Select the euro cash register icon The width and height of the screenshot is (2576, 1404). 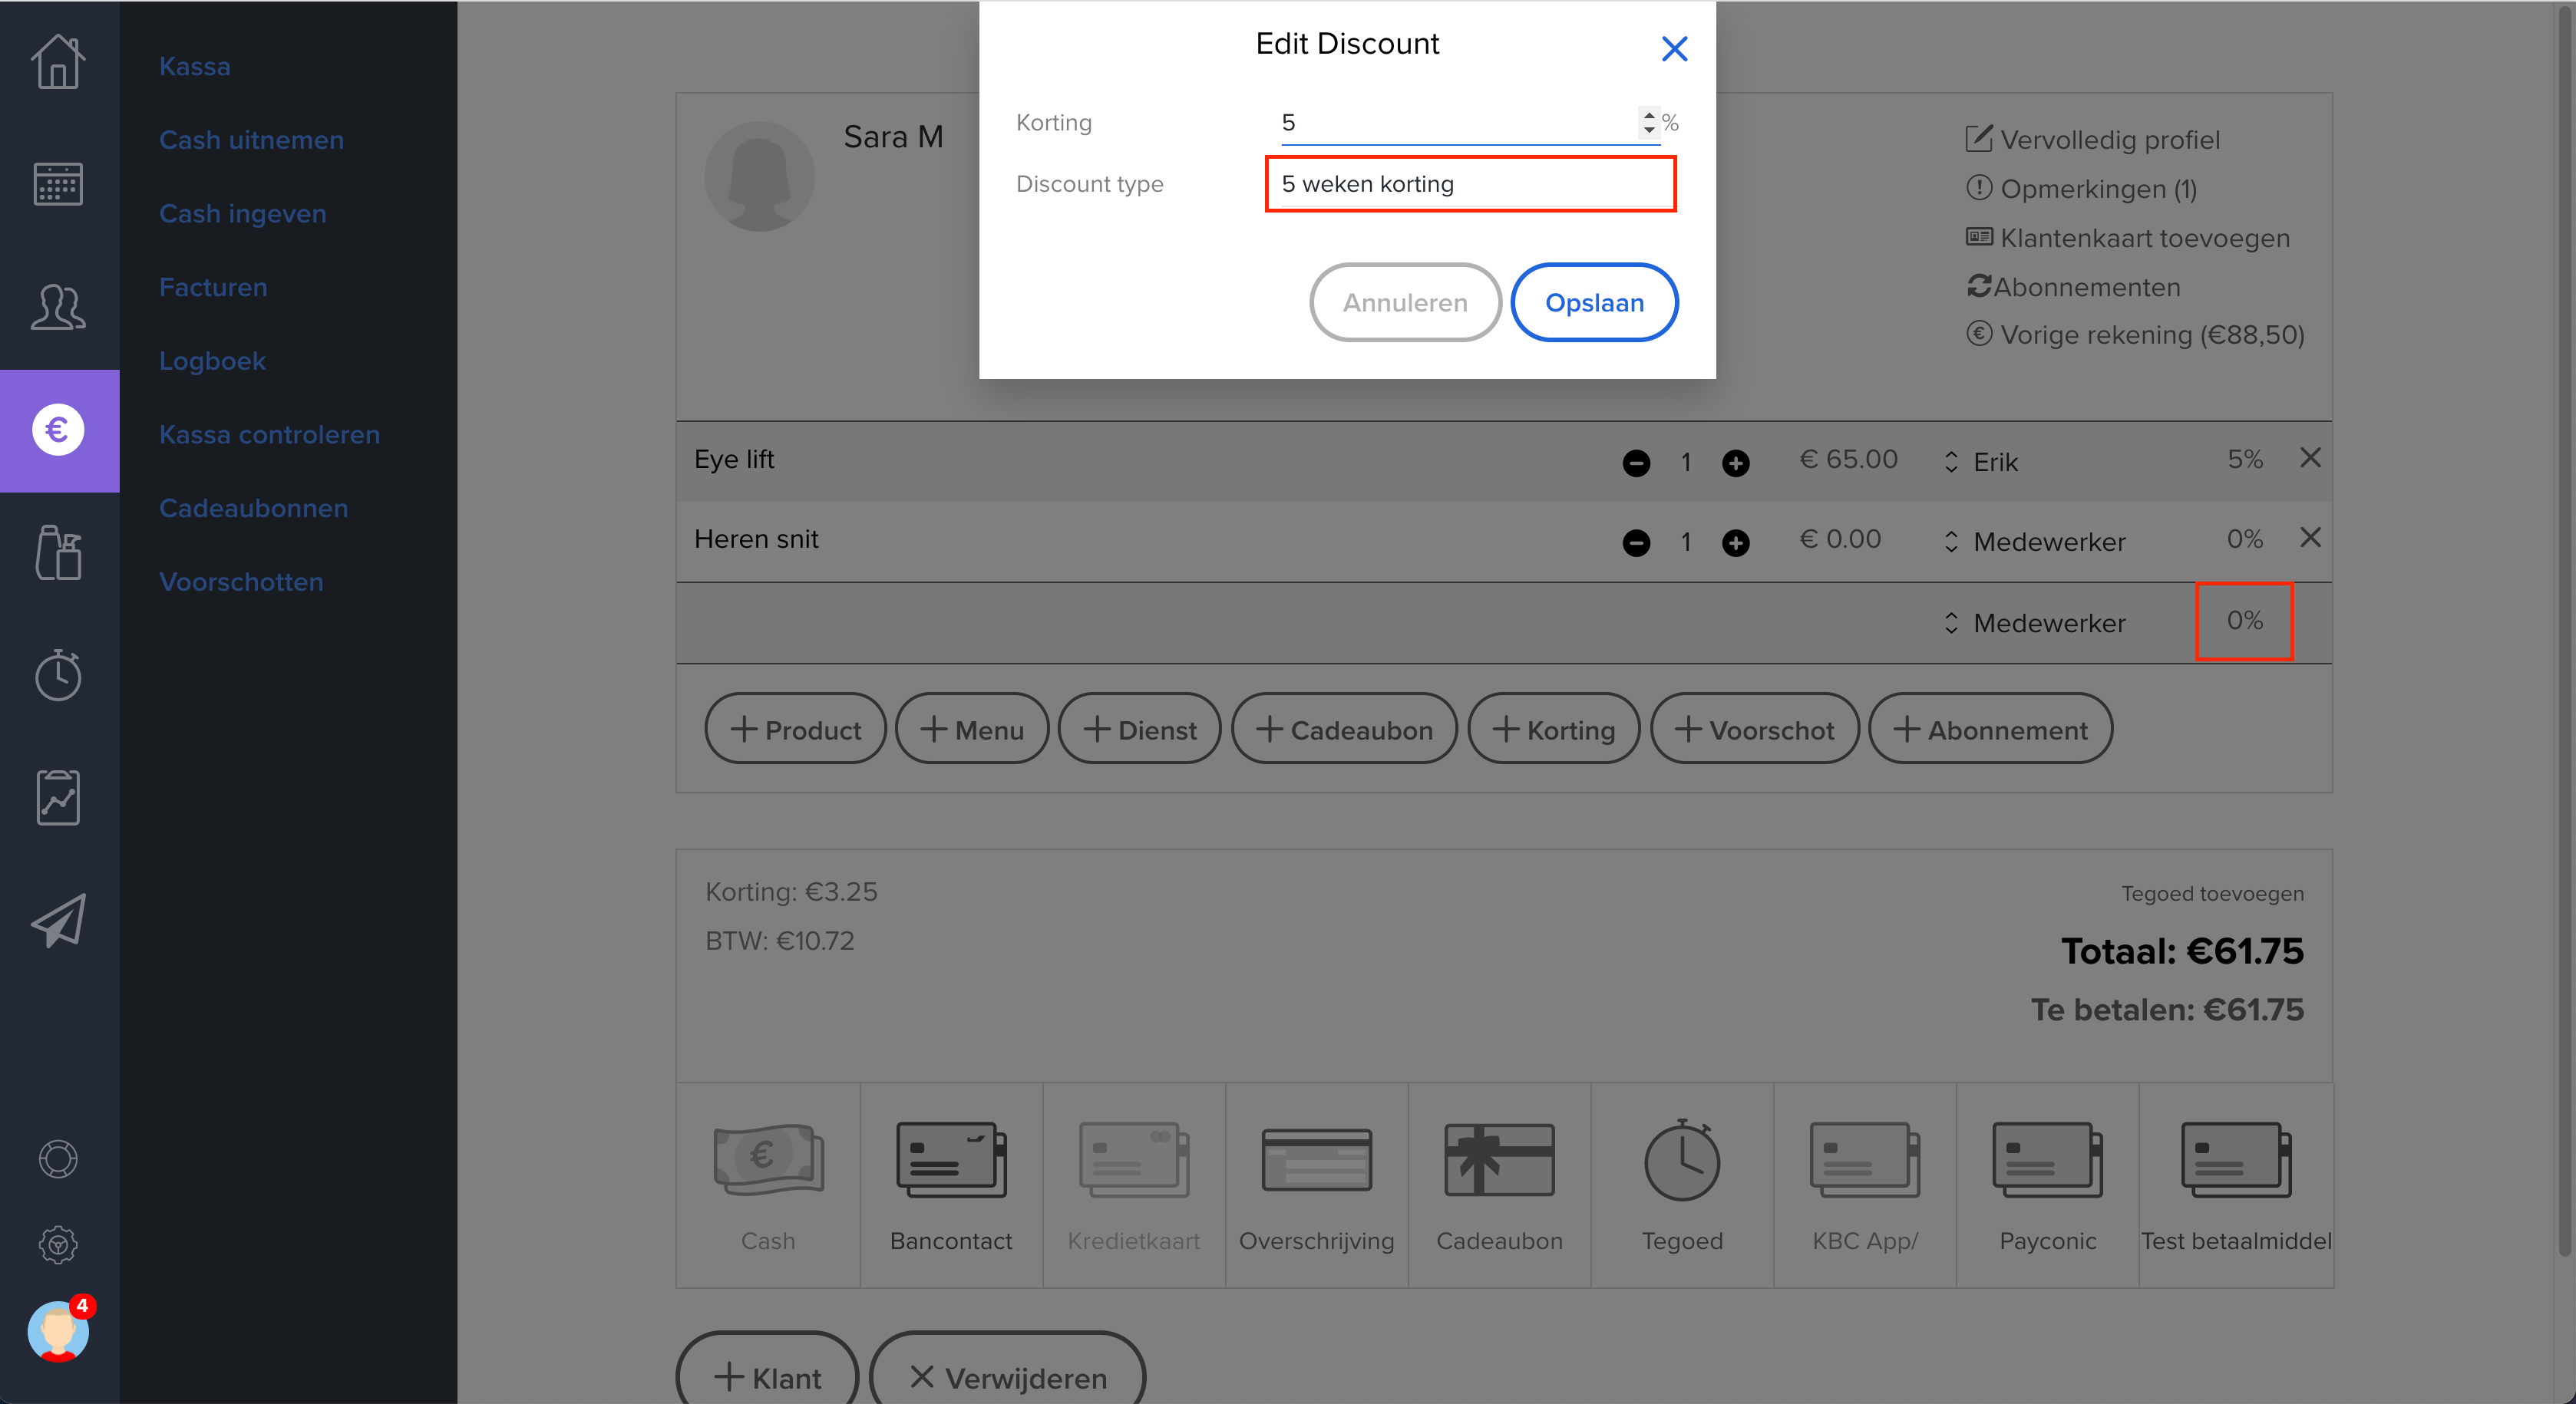(58, 430)
